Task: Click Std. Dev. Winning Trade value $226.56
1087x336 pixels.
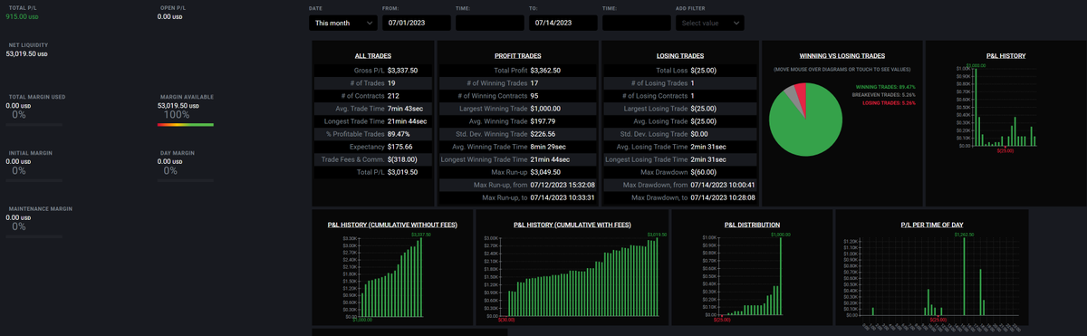Action: 543,133
